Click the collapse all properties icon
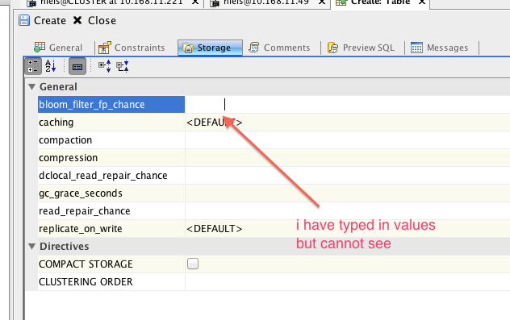The width and height of the screenshot is (510, 320). [x=123, y=66]
